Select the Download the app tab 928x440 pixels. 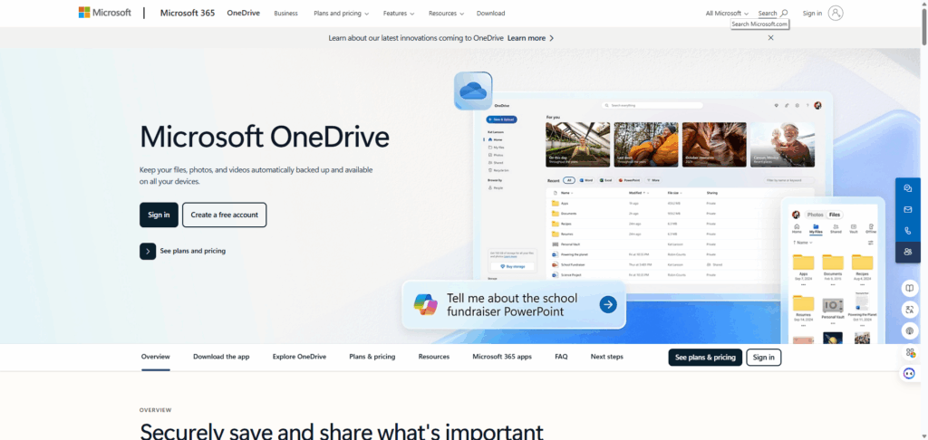[x=221, y=357]
